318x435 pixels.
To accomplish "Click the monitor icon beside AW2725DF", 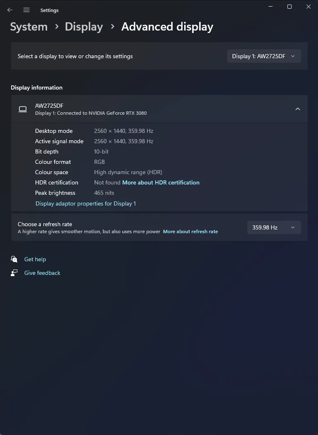I will tap(23, 109).
